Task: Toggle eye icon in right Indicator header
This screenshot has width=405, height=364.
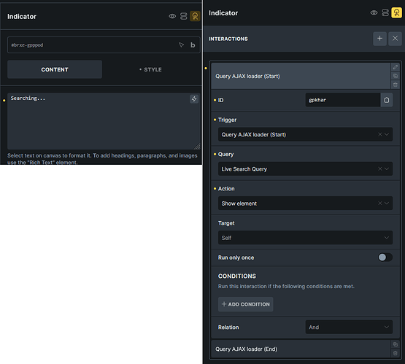Action: tap(374, 12)
